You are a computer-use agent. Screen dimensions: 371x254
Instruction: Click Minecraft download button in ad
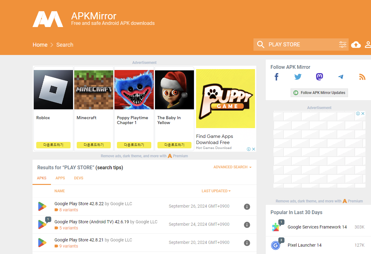pos(94,145)
